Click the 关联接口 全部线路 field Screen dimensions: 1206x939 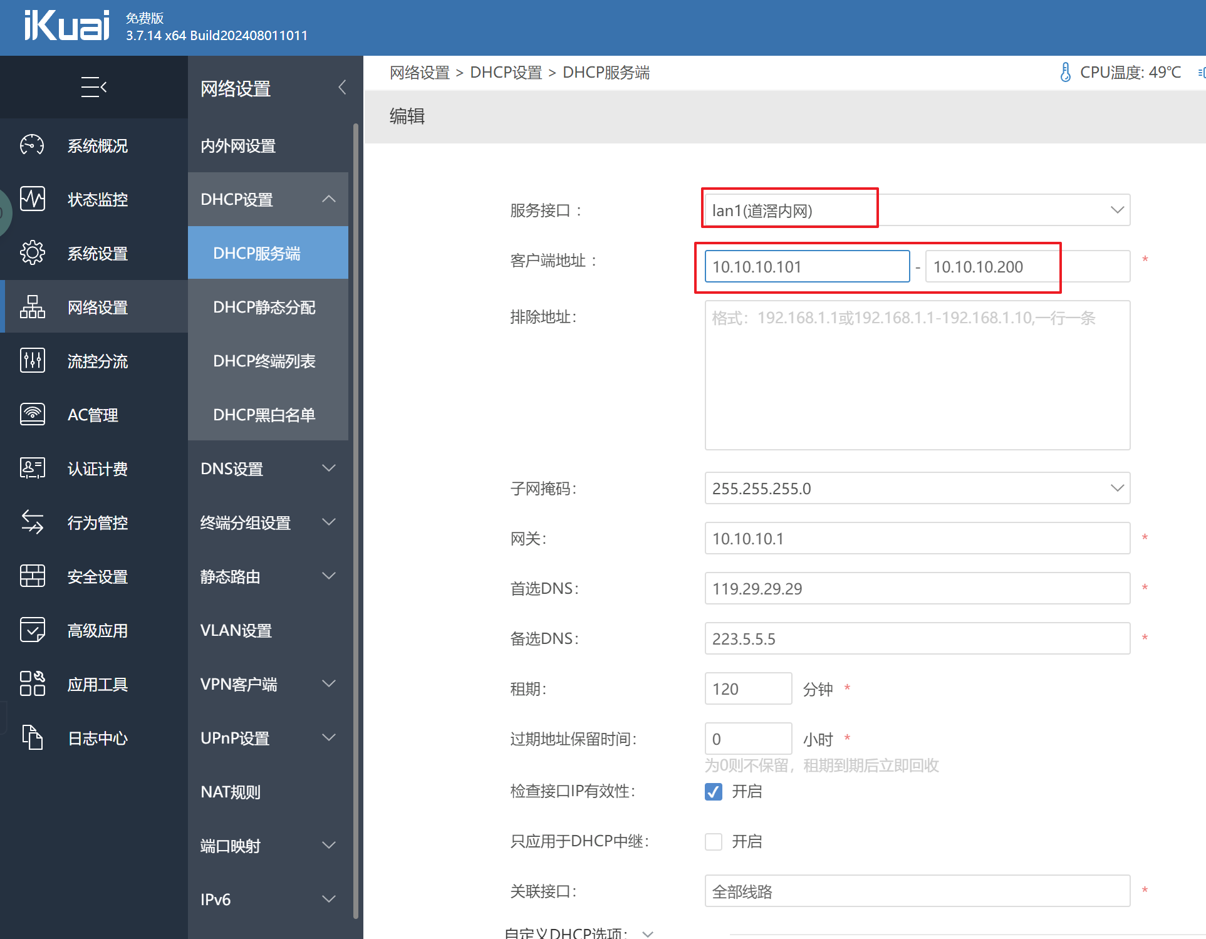pyautogui.click(x=917, y=891)
